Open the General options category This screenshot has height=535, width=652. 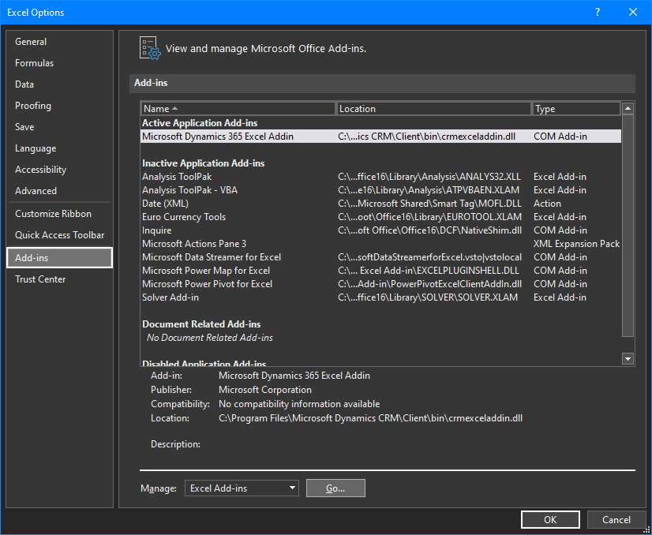(x=59, y=42)
